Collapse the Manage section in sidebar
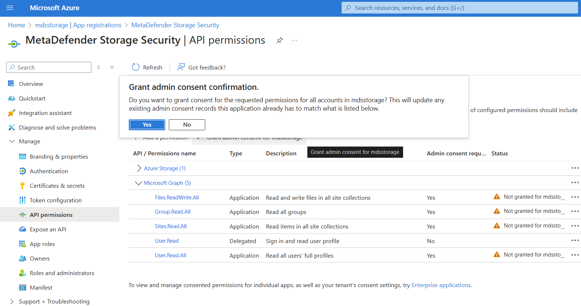581x306 pixels. point(12,141)
